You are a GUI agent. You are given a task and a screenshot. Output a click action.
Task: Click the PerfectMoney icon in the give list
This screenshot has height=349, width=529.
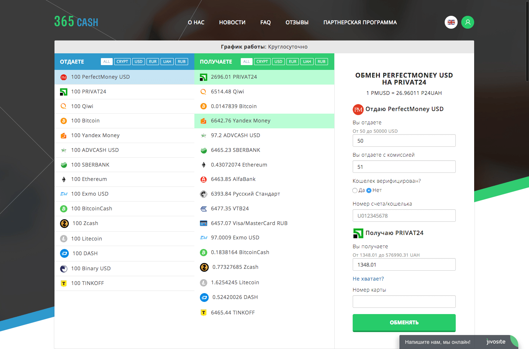(x=64, y=77)
